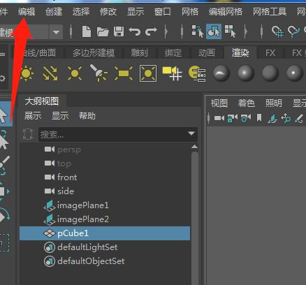Create ambient light from shelf
This screenshot has width=306, height=285.
[x=26, y=73]
